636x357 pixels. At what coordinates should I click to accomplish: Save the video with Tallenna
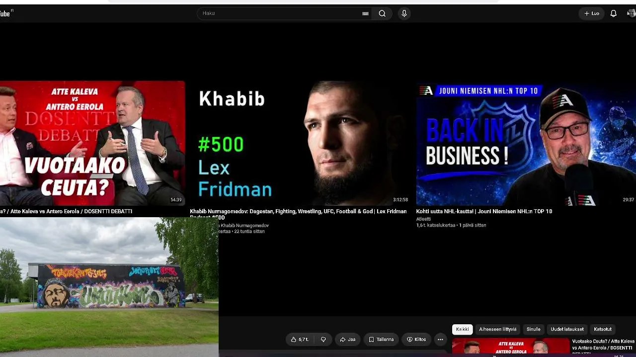[x=381, y=340]
